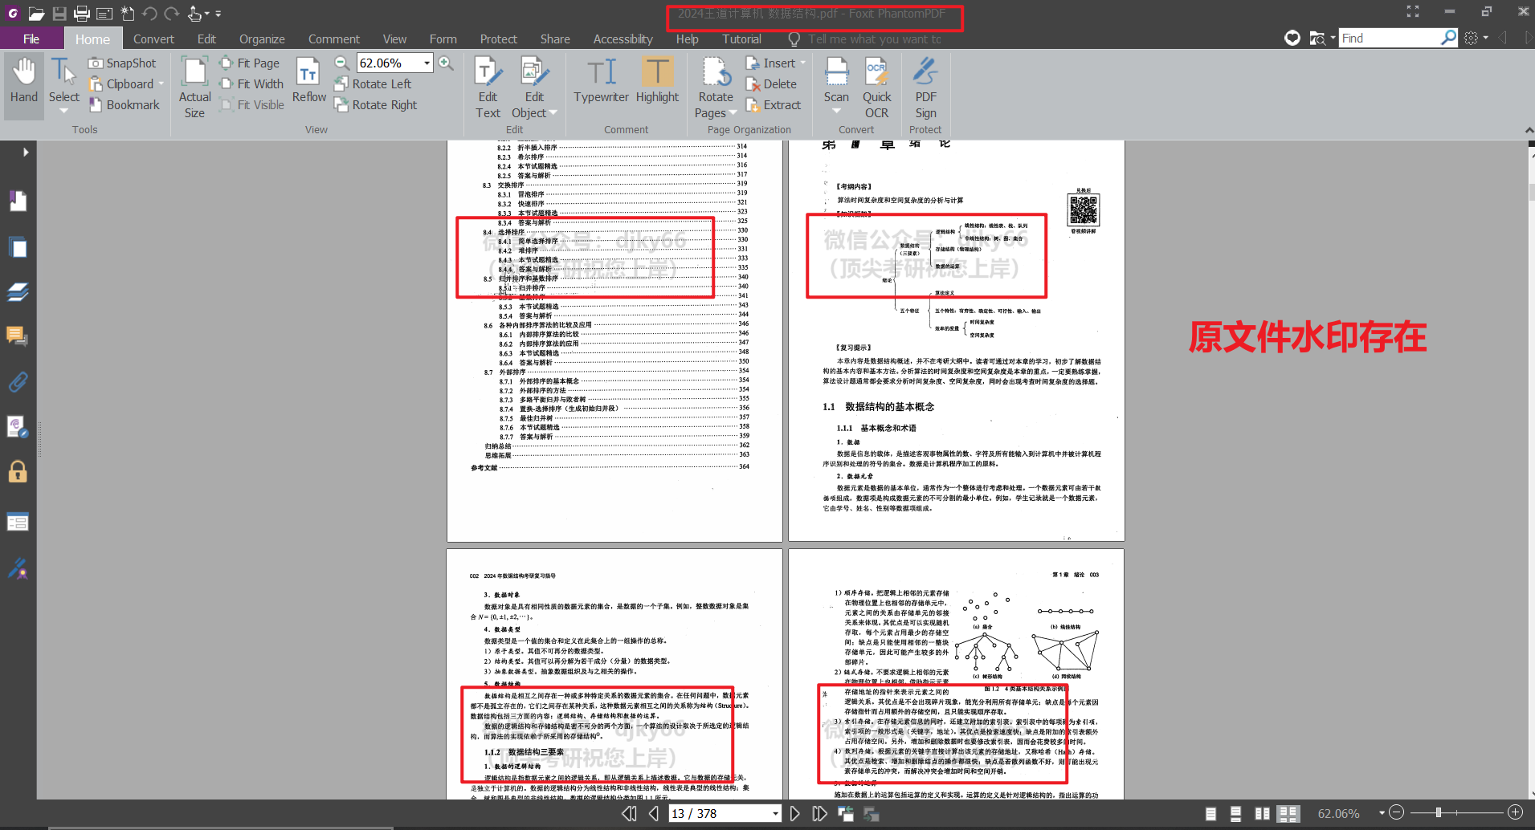Click the Share tab

coord(555,39)
